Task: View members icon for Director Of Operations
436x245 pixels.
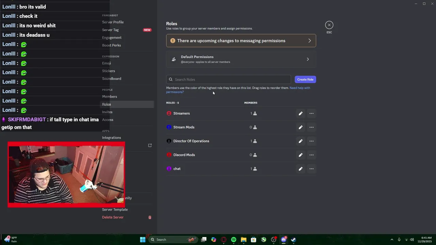Action: click(x=255, y=141)
